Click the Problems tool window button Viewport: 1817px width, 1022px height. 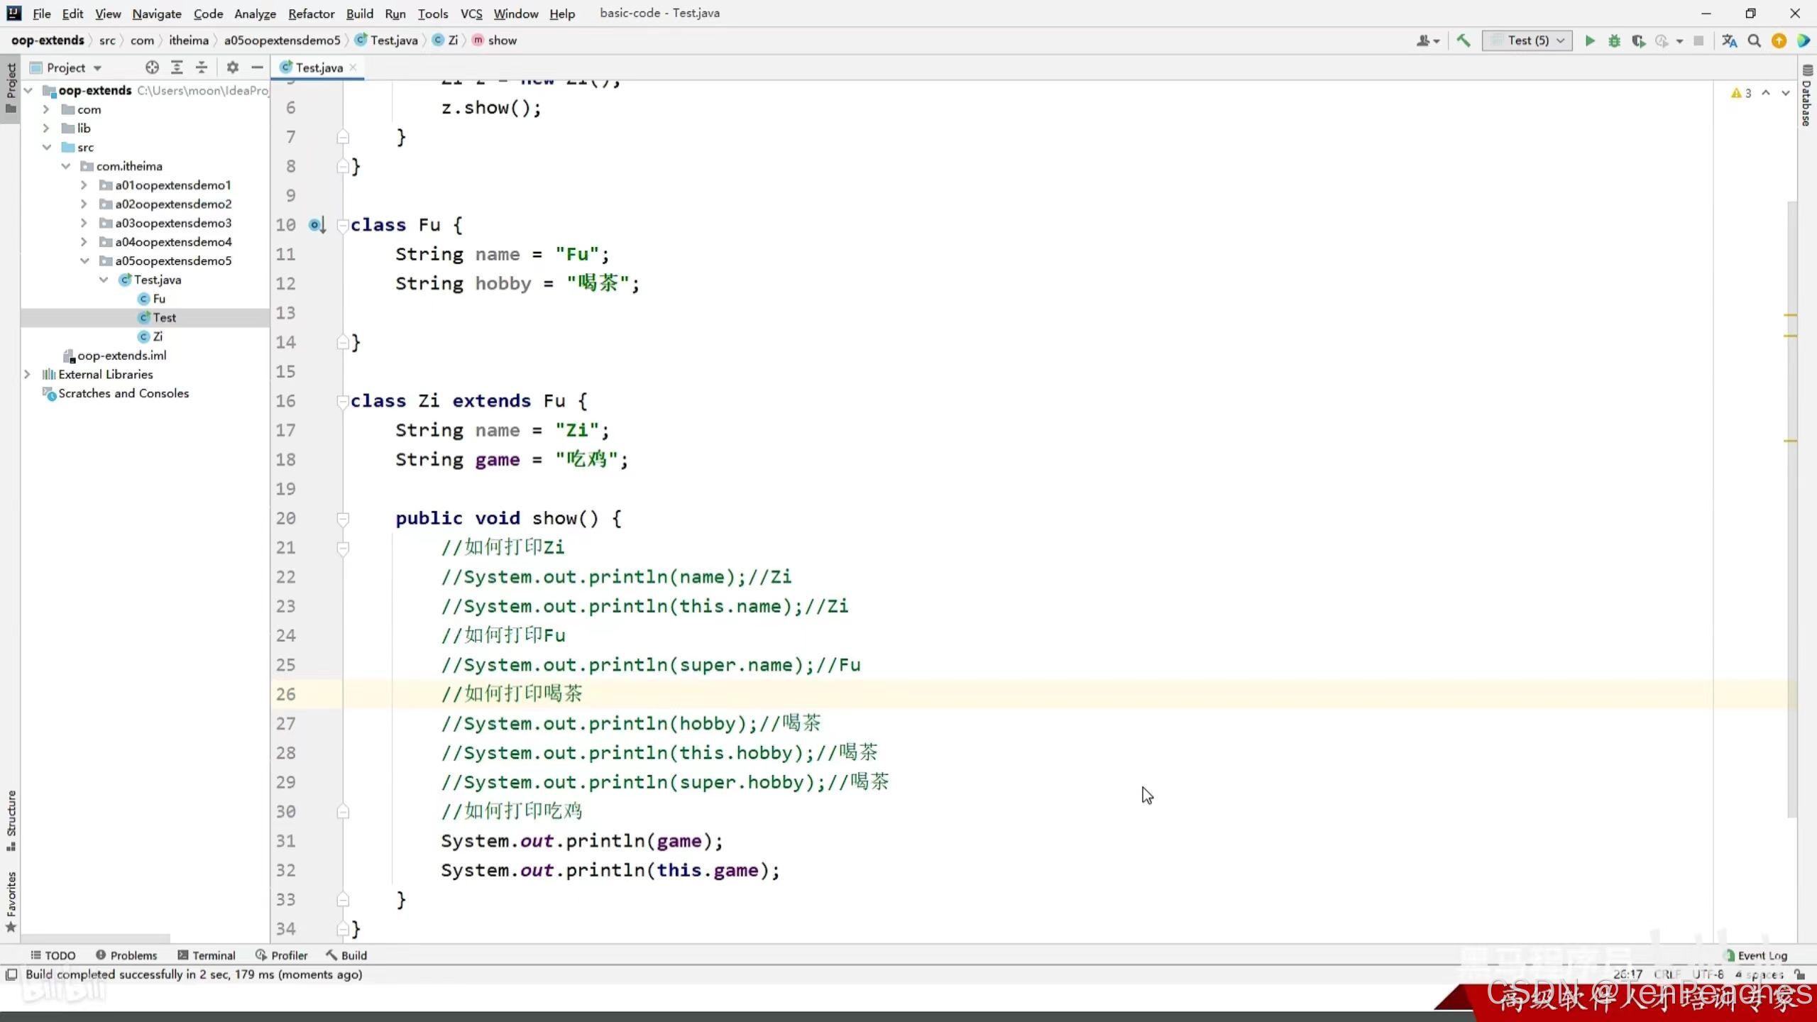pyautogui.click(x=126, y=955)
